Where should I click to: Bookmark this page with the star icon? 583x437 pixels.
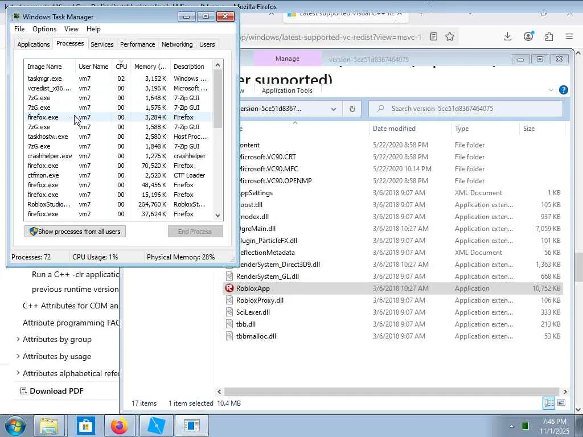click(450, 36)
